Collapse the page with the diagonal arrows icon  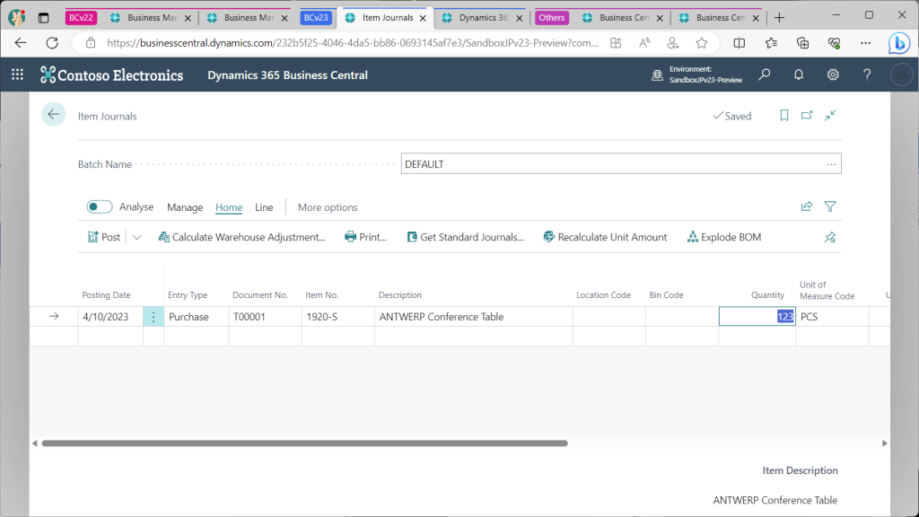coord(830,116)
